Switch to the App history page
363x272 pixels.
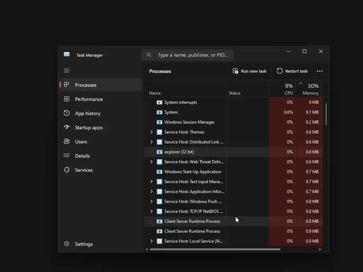100,113
